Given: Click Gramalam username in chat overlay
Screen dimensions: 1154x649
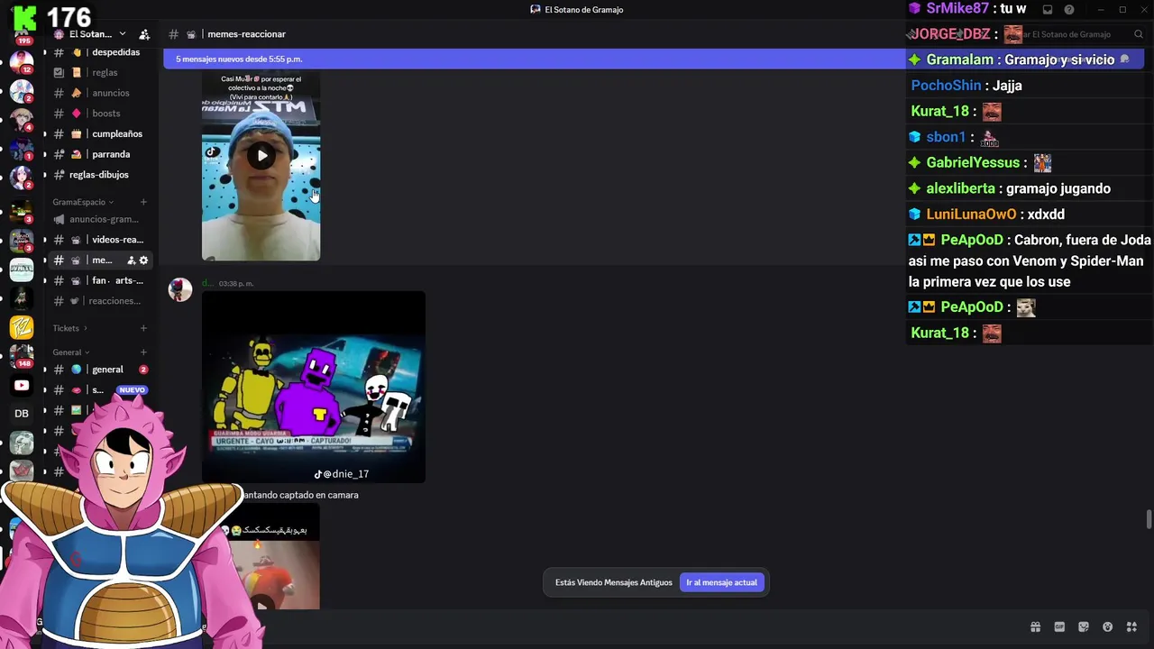Looking at the screenshot, I should pos(959,59).
